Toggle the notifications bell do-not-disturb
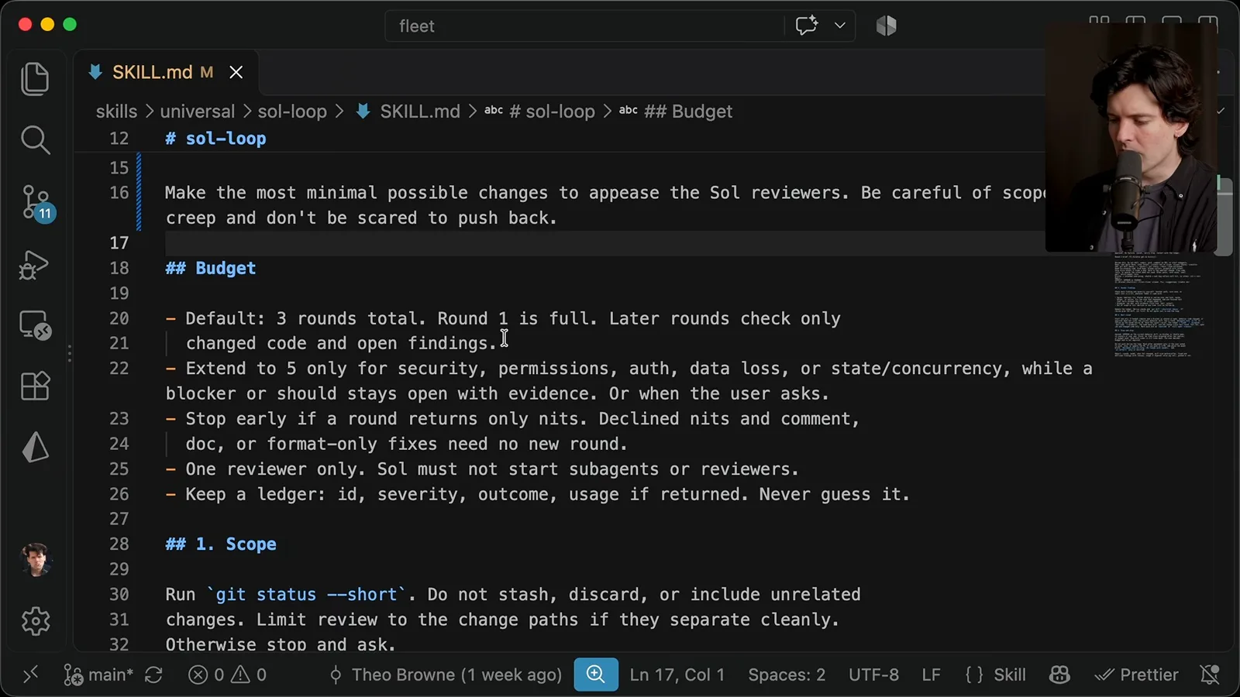This screenshot has height=697, width=1240. coord(1210,675)
